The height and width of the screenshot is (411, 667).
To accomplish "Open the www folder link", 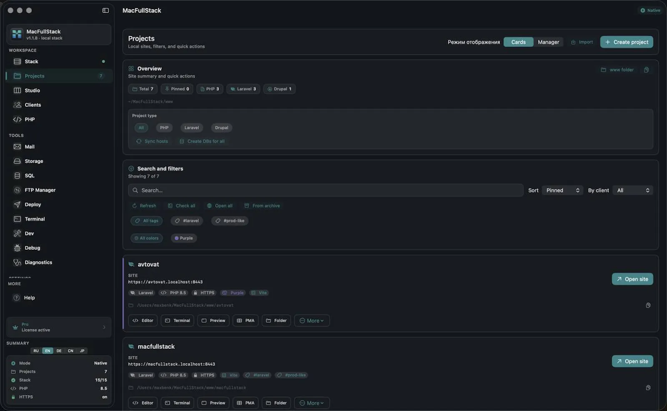I will (617, 70).
